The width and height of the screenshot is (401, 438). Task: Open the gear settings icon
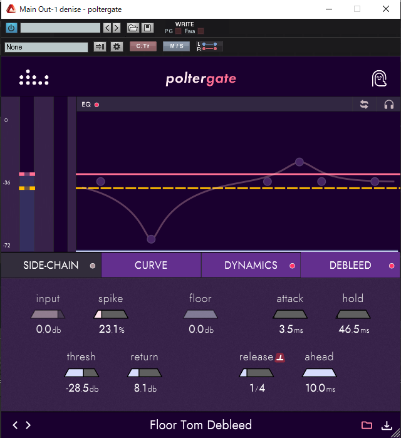(x=117, y=46)
